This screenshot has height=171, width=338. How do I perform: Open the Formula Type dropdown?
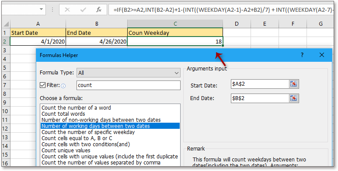point(129,73)
